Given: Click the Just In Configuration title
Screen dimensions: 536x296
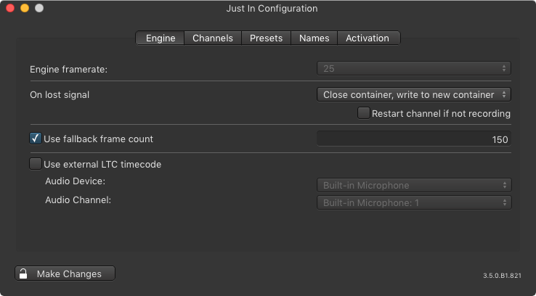Looking at the screenshot, I should pos(272,8).
